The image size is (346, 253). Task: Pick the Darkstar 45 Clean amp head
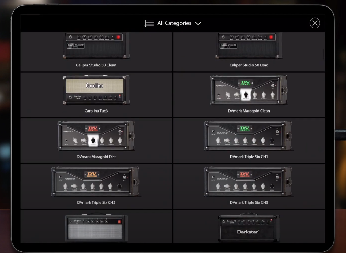point(249,228)
